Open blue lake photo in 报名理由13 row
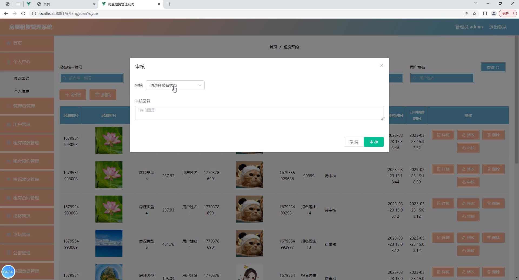519x280 pixels. pos(109,243)
